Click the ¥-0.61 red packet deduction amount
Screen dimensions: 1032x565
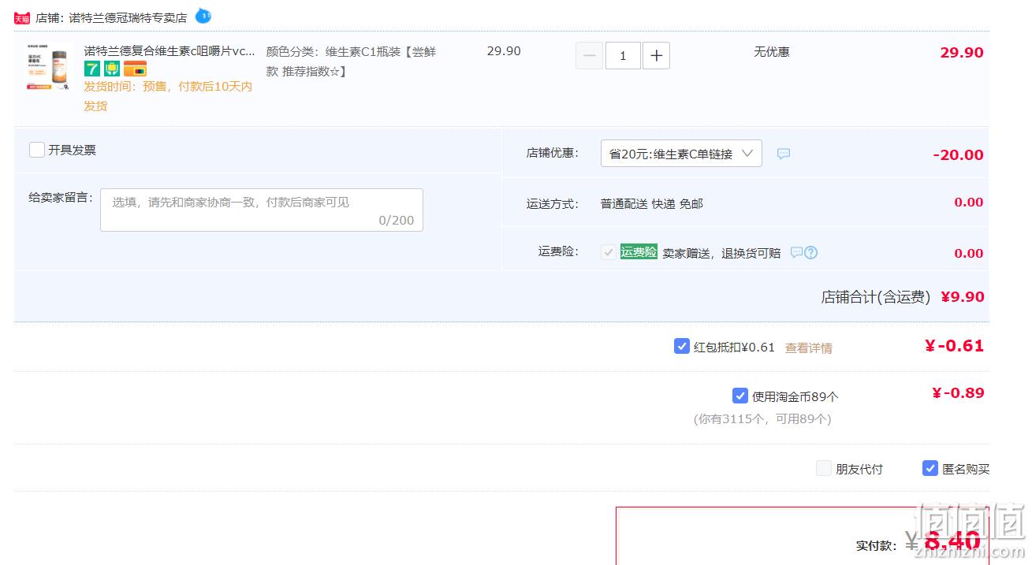coord(954,346)
